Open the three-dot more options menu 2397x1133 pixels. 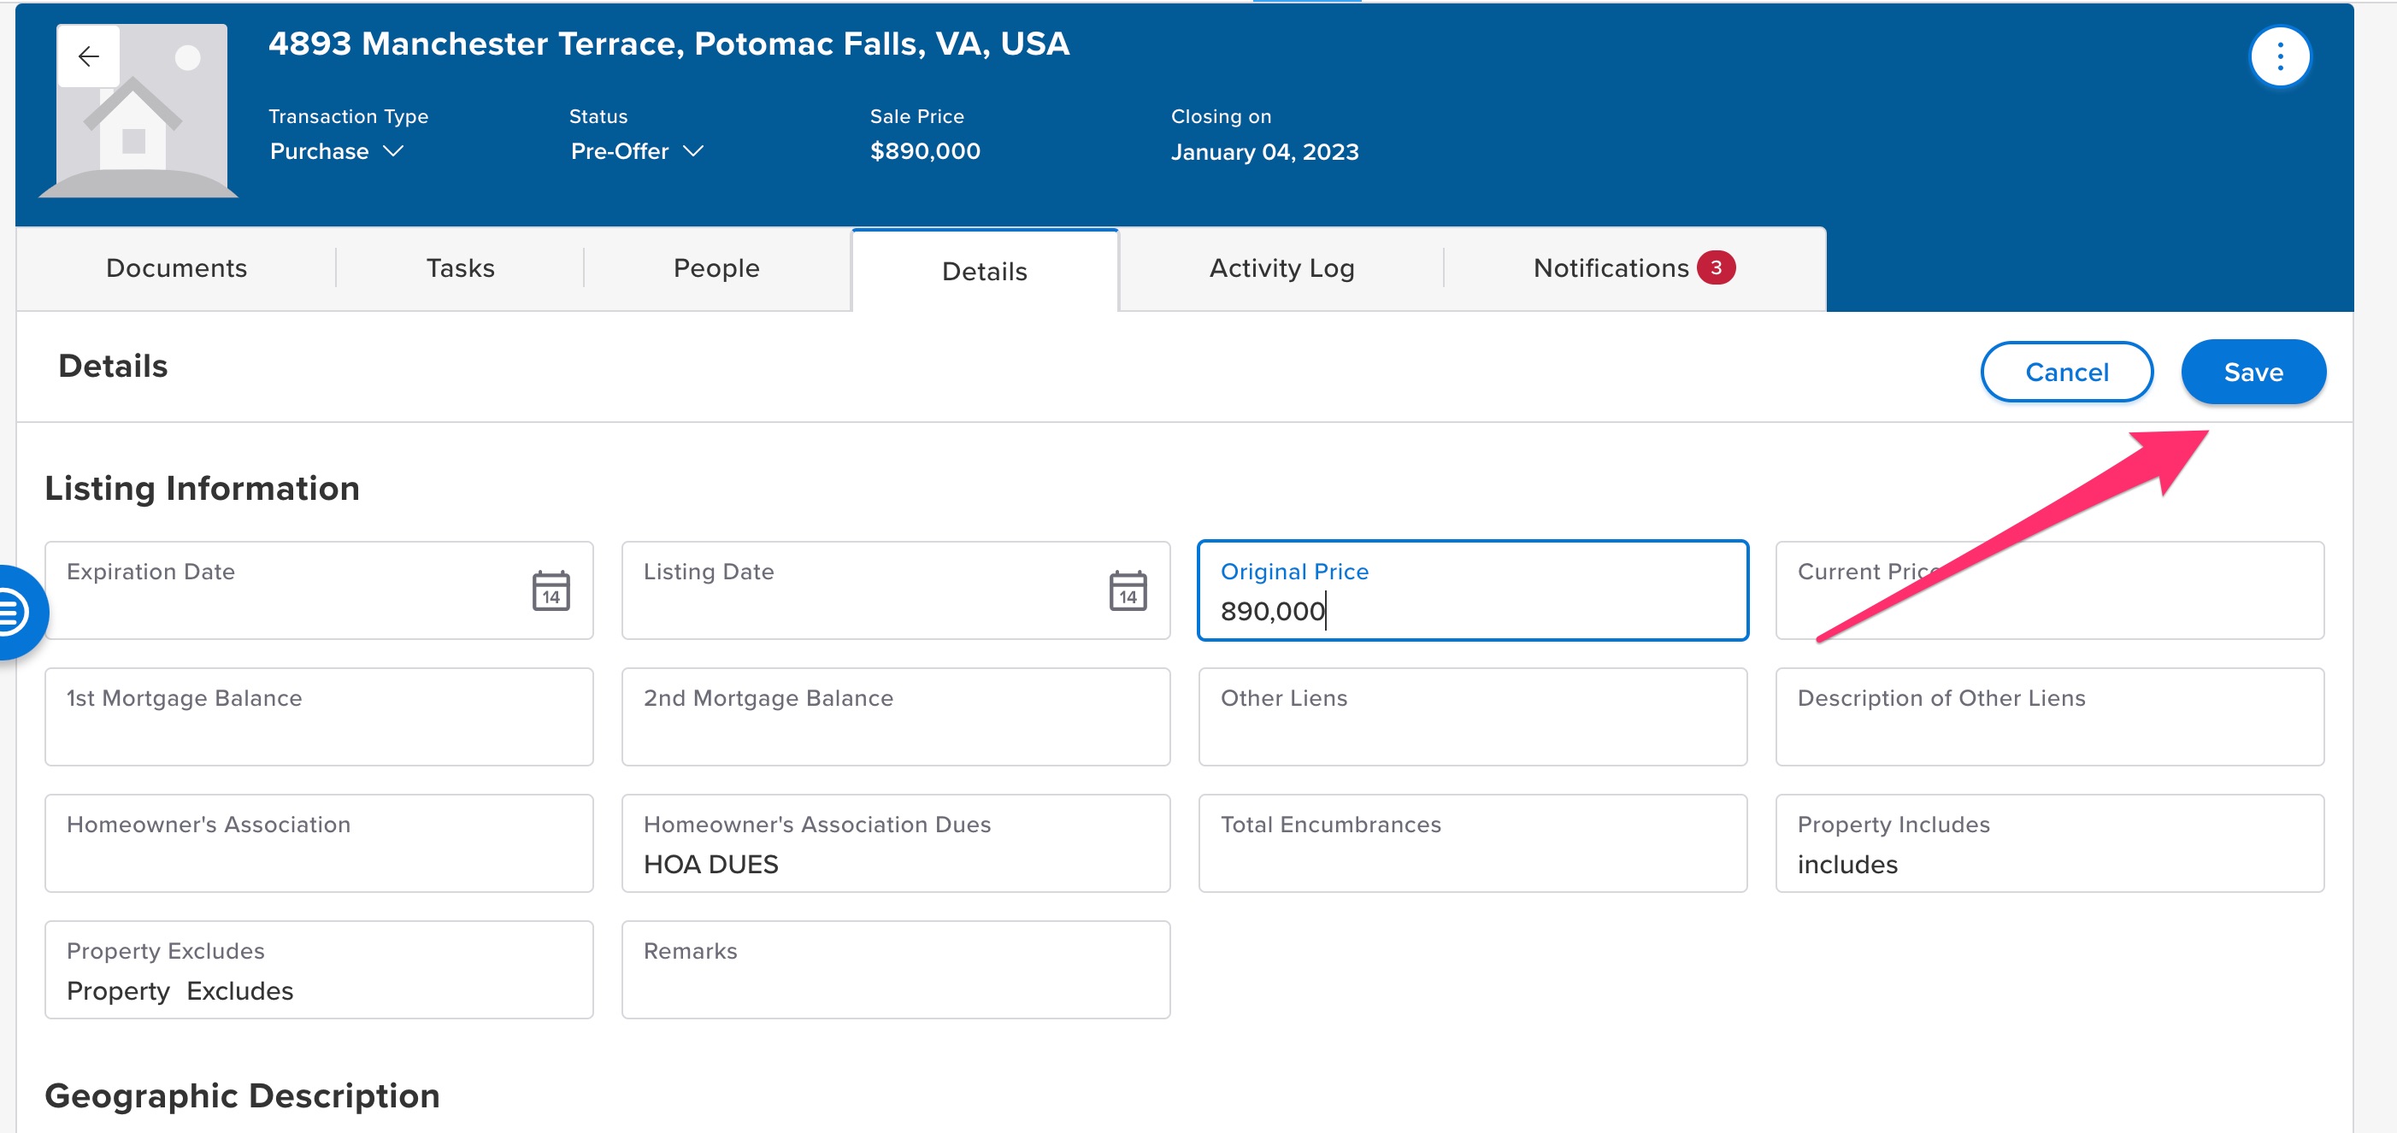pyautogui.click(x=2280, y=56)
